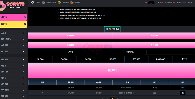Expand the 배팅내역 sidebar chevron
The width and height of the screenshot is (195, 99).
point(23,60)
